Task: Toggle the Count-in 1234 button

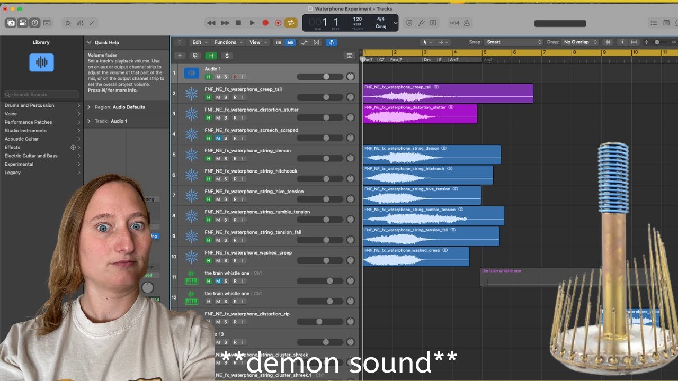Action: [x=454, y=23]
